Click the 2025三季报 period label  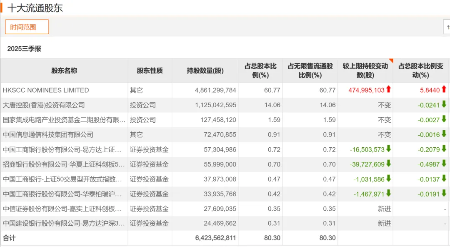pyautogui.click(x=24, y=48)
